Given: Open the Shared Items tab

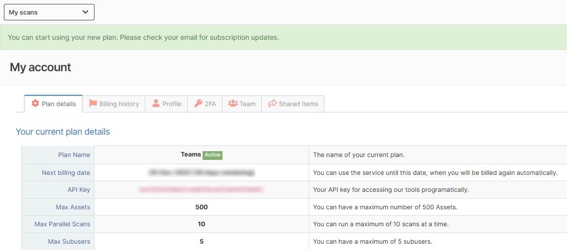Looking at the screenshot, I should click(x=298, y=104).
